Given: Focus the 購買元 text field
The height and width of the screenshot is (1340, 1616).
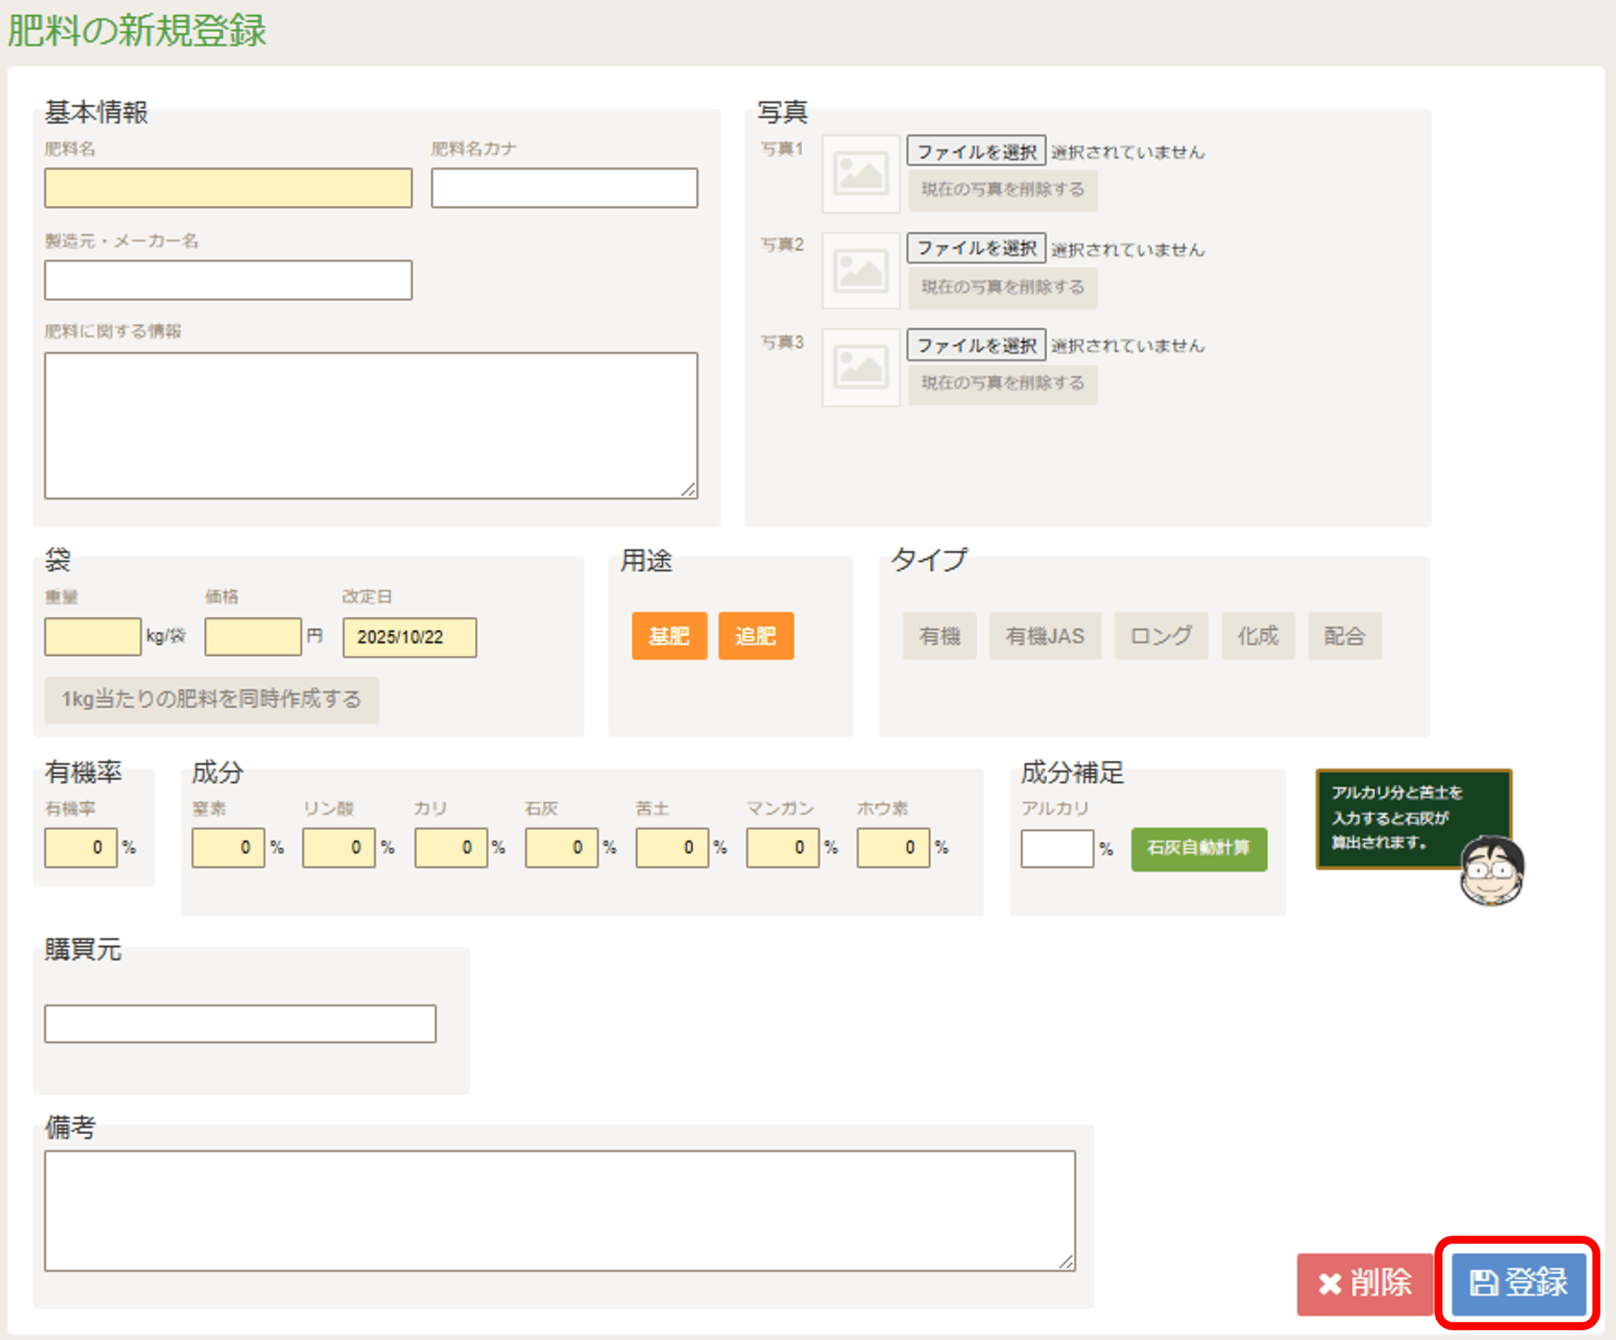Looking at the screenshot, I should coord(239,1024).
